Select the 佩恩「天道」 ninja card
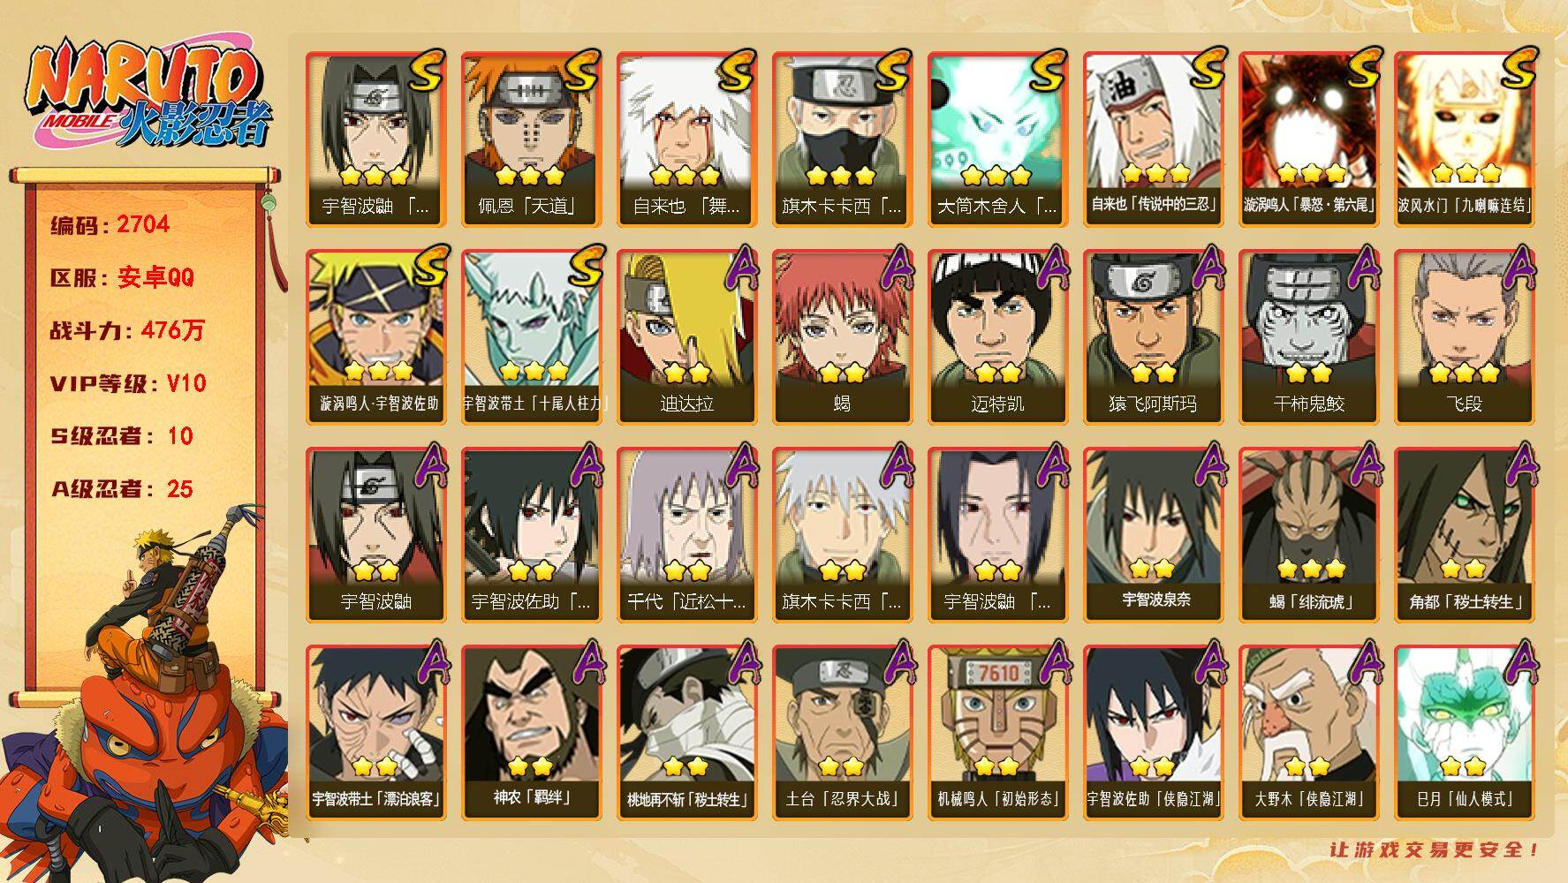The width and height of the screenshot is (1568, 883). coord(531,140)
